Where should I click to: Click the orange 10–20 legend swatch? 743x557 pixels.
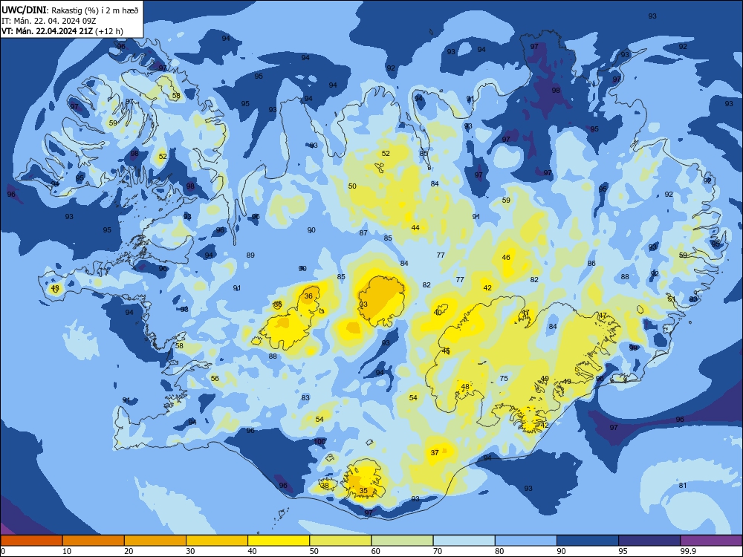[94, 541]
